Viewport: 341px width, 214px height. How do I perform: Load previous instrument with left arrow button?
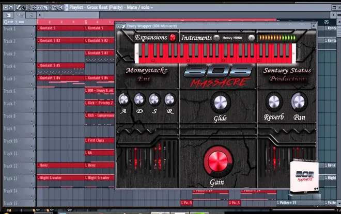click(216, 38)
